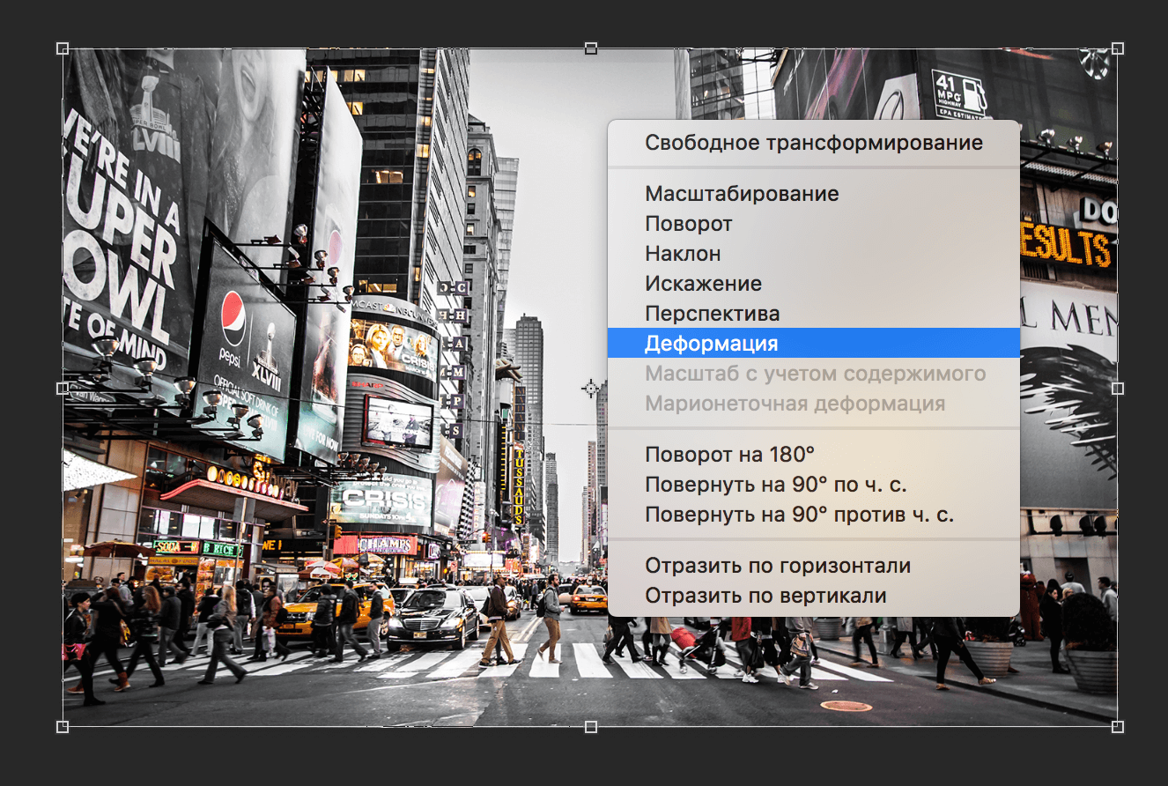Select Поворот from the transform menu
Viewport: 1168px width, 786px height.
click(688, 224)
